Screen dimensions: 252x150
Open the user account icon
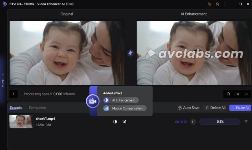click(x=217, y=4)
